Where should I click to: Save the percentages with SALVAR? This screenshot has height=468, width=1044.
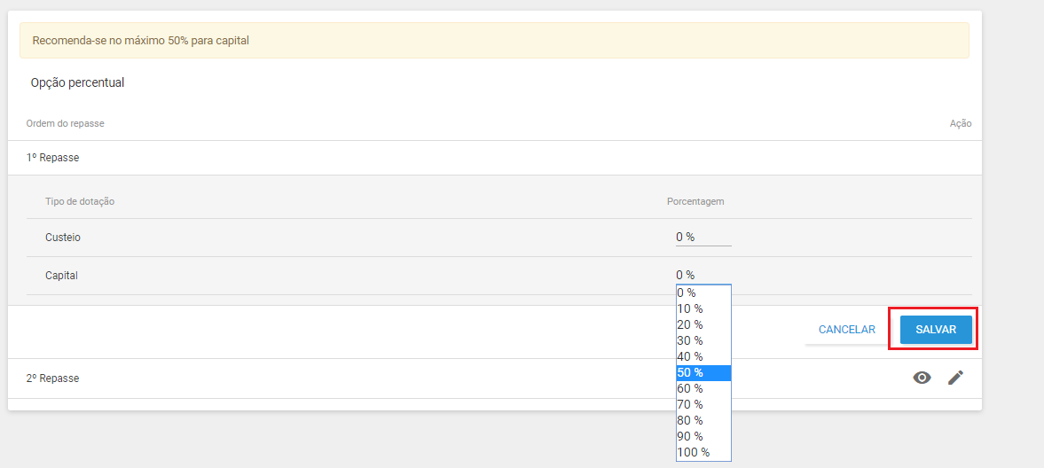coord(936,330)
